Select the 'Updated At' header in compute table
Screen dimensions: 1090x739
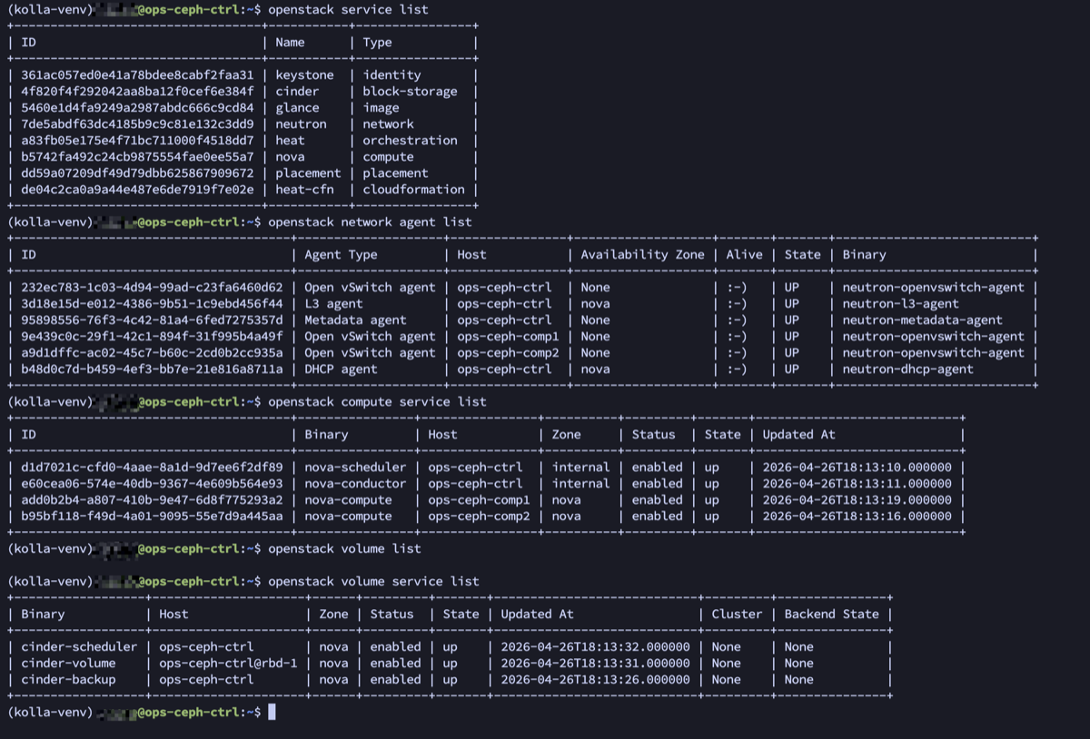point(798,435)
